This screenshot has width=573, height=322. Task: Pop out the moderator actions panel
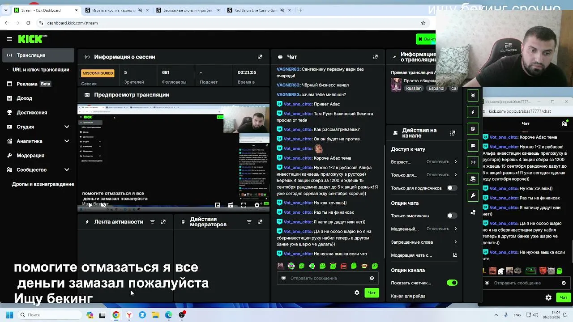coord(260,222)
